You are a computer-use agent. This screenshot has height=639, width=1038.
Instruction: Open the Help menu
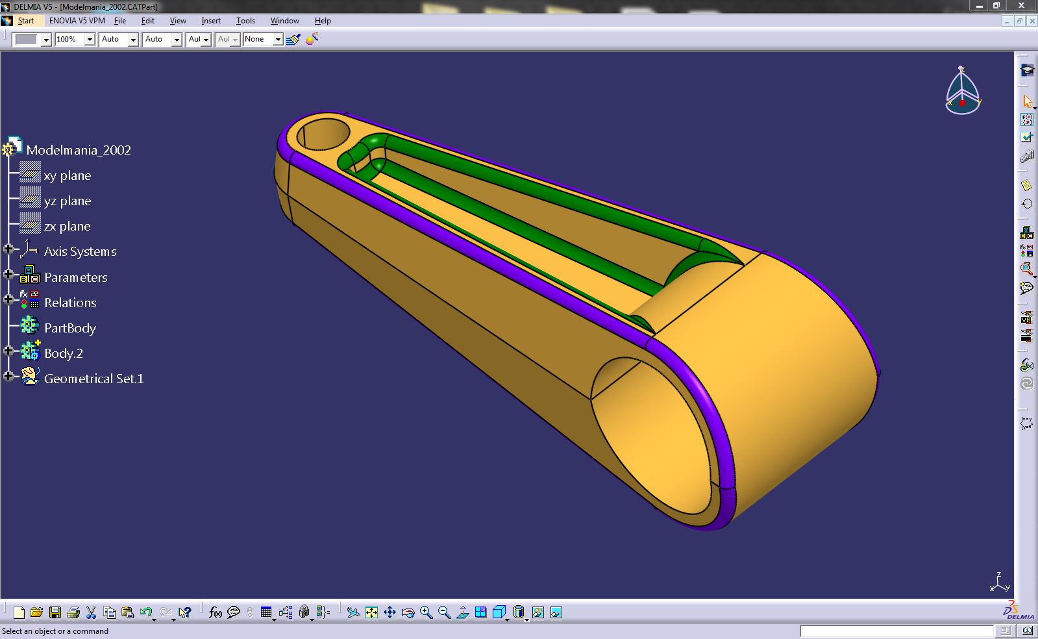tap(323, 21)
